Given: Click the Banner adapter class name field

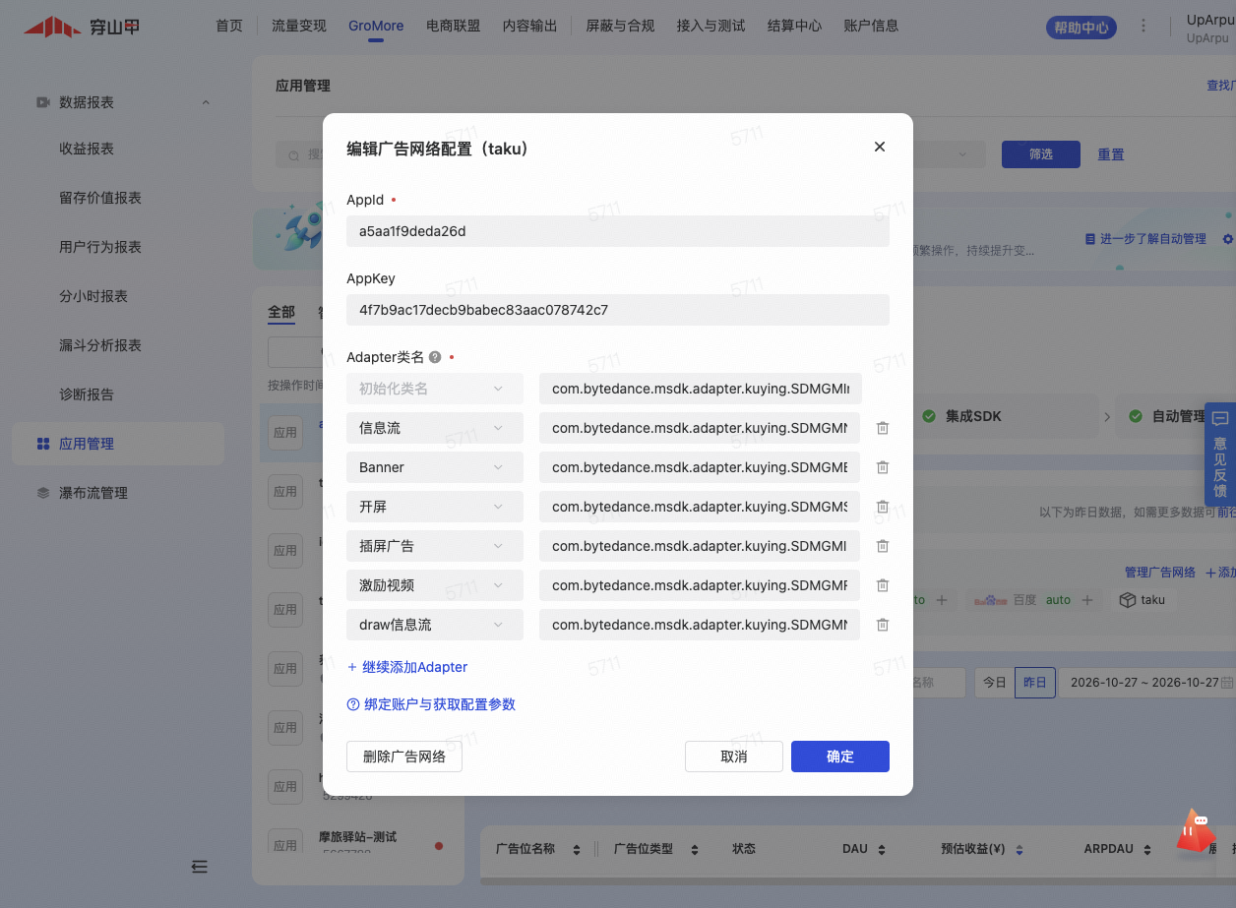Looking at the screenshot, I should (x=700, y=467).
